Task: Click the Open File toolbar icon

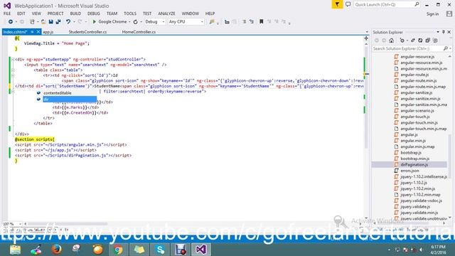Action: 43,22
